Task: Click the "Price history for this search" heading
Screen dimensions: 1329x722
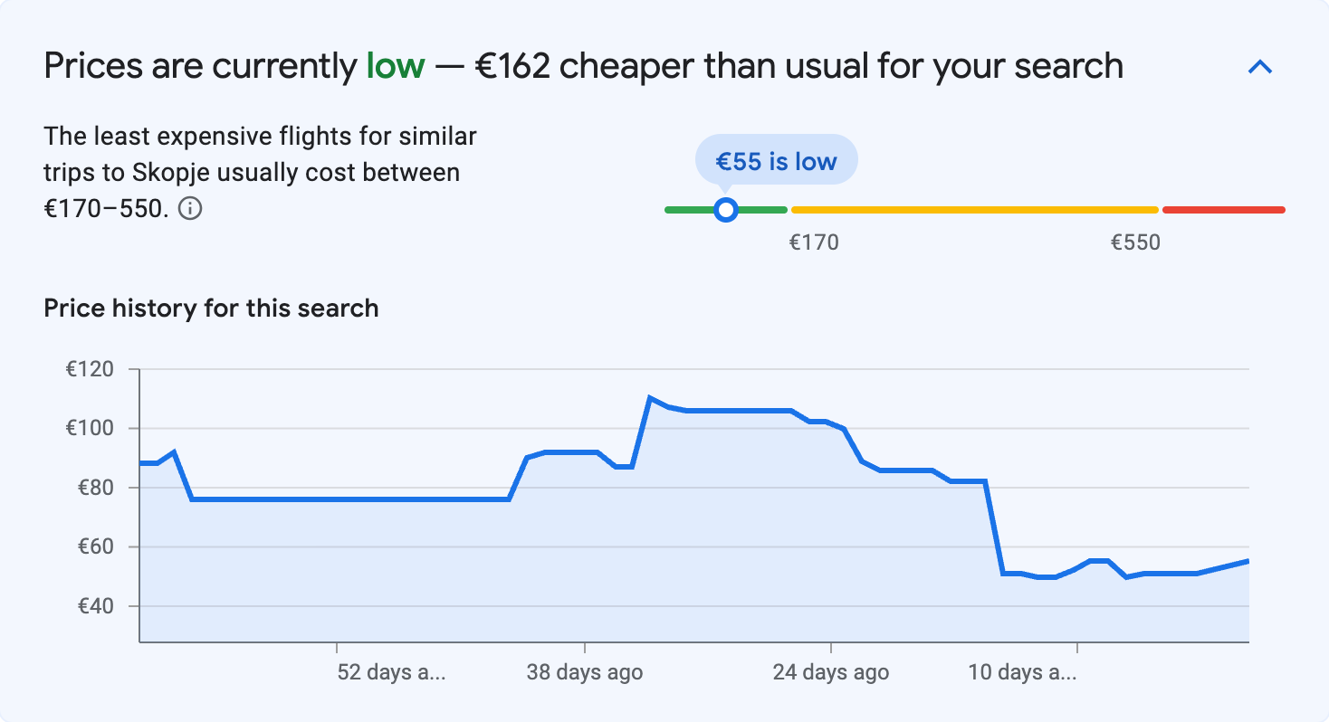Action: coord(211,308)
